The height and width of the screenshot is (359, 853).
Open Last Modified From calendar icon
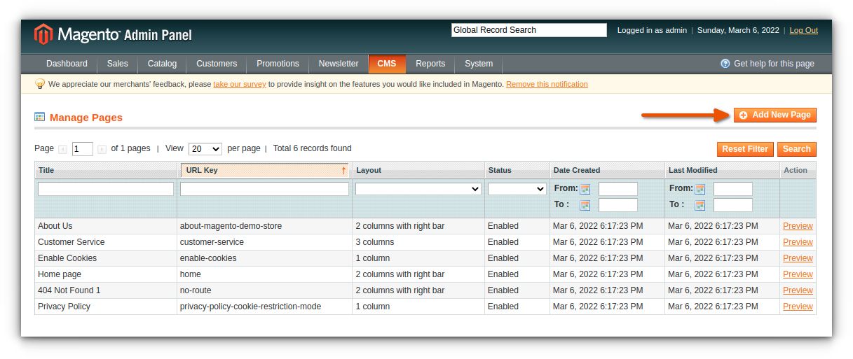pos(700,189)
